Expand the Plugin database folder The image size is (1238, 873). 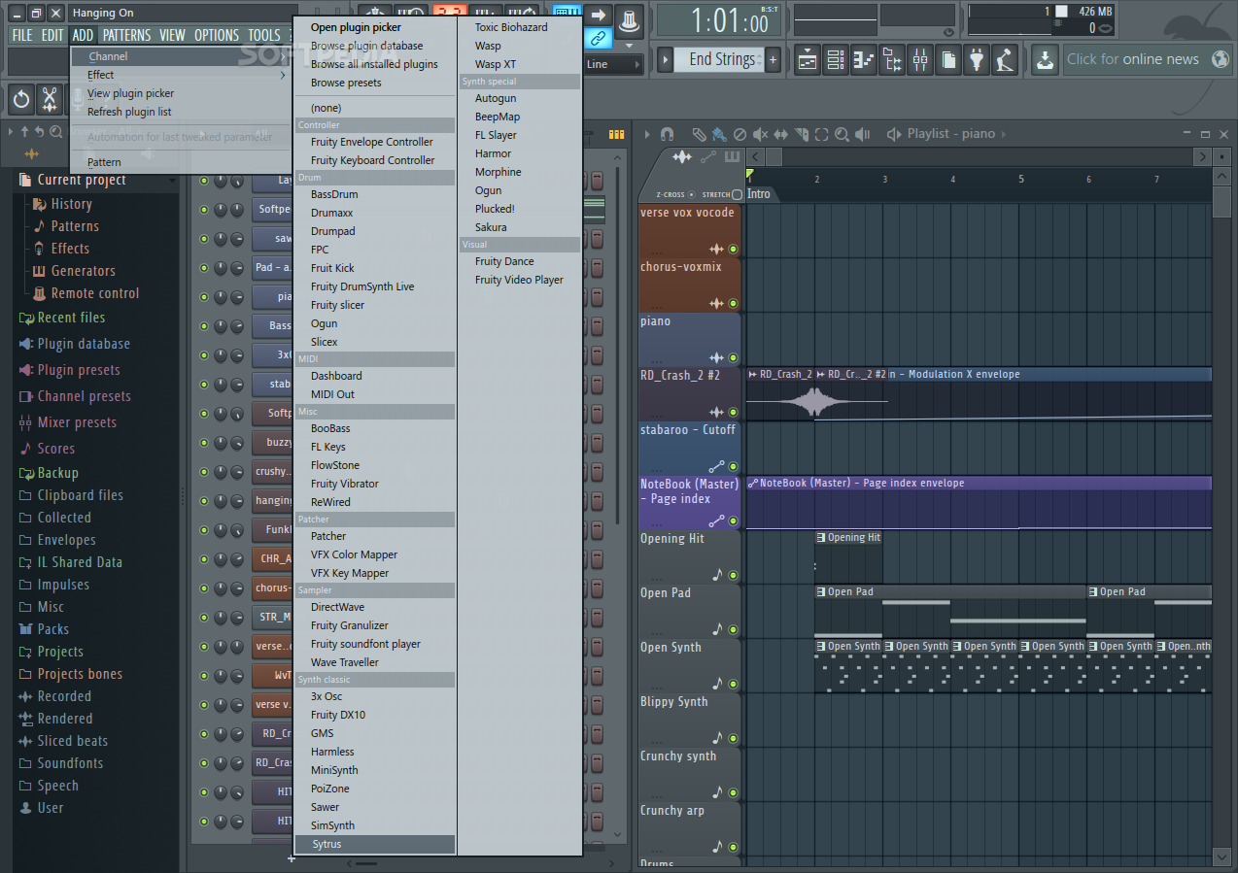tap(84, 344)
